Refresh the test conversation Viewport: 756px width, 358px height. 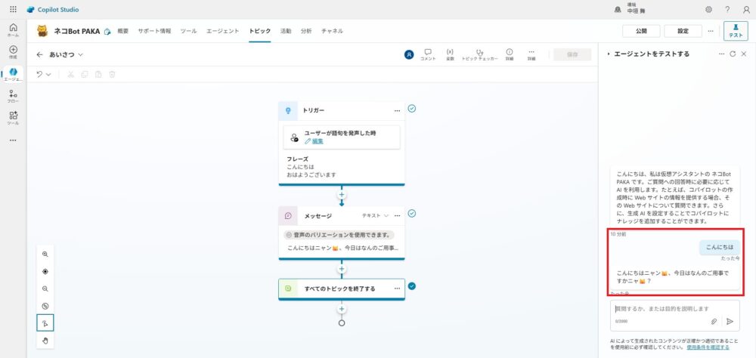(733, 54)
